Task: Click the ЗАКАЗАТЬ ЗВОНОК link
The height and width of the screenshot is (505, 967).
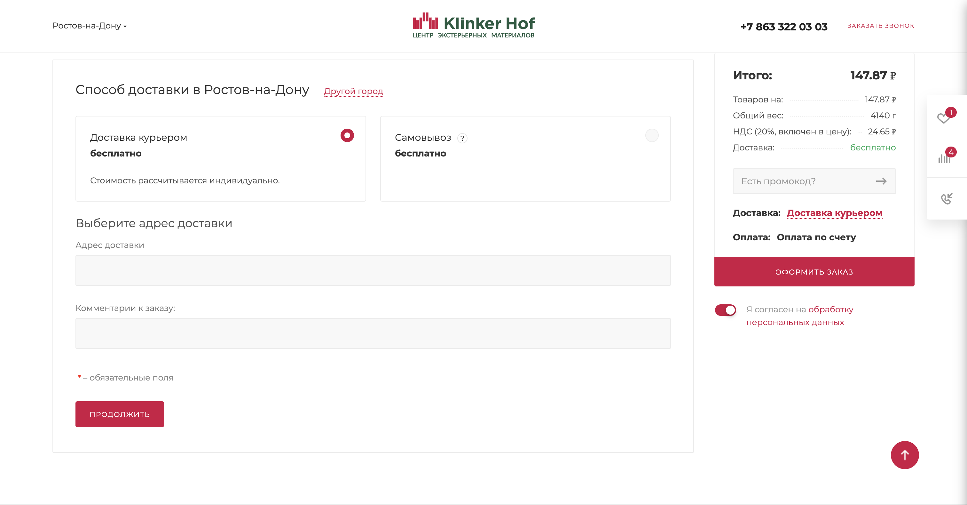Action: click(880, 26)
